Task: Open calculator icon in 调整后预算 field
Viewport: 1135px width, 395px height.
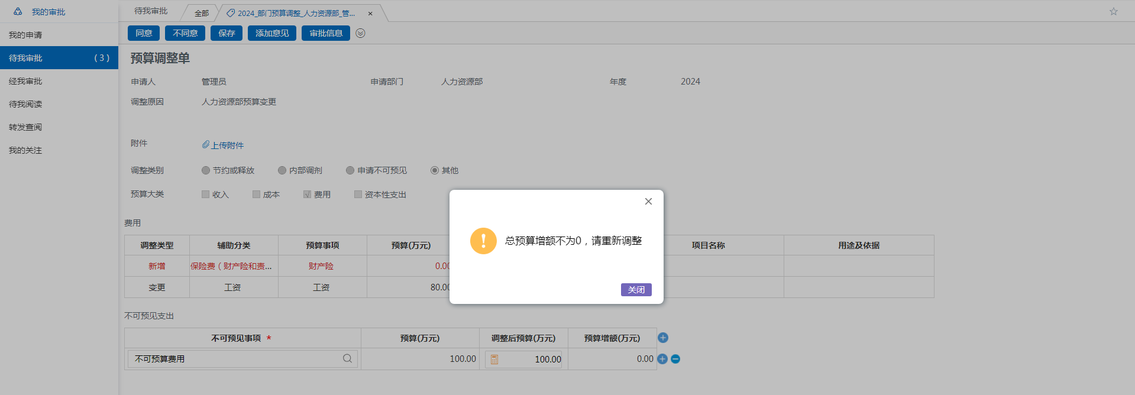Action: click(x=494, y=359)
